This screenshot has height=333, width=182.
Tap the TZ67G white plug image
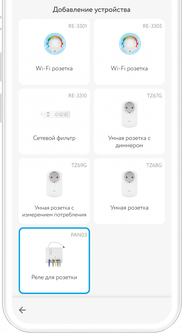point(129,114)
